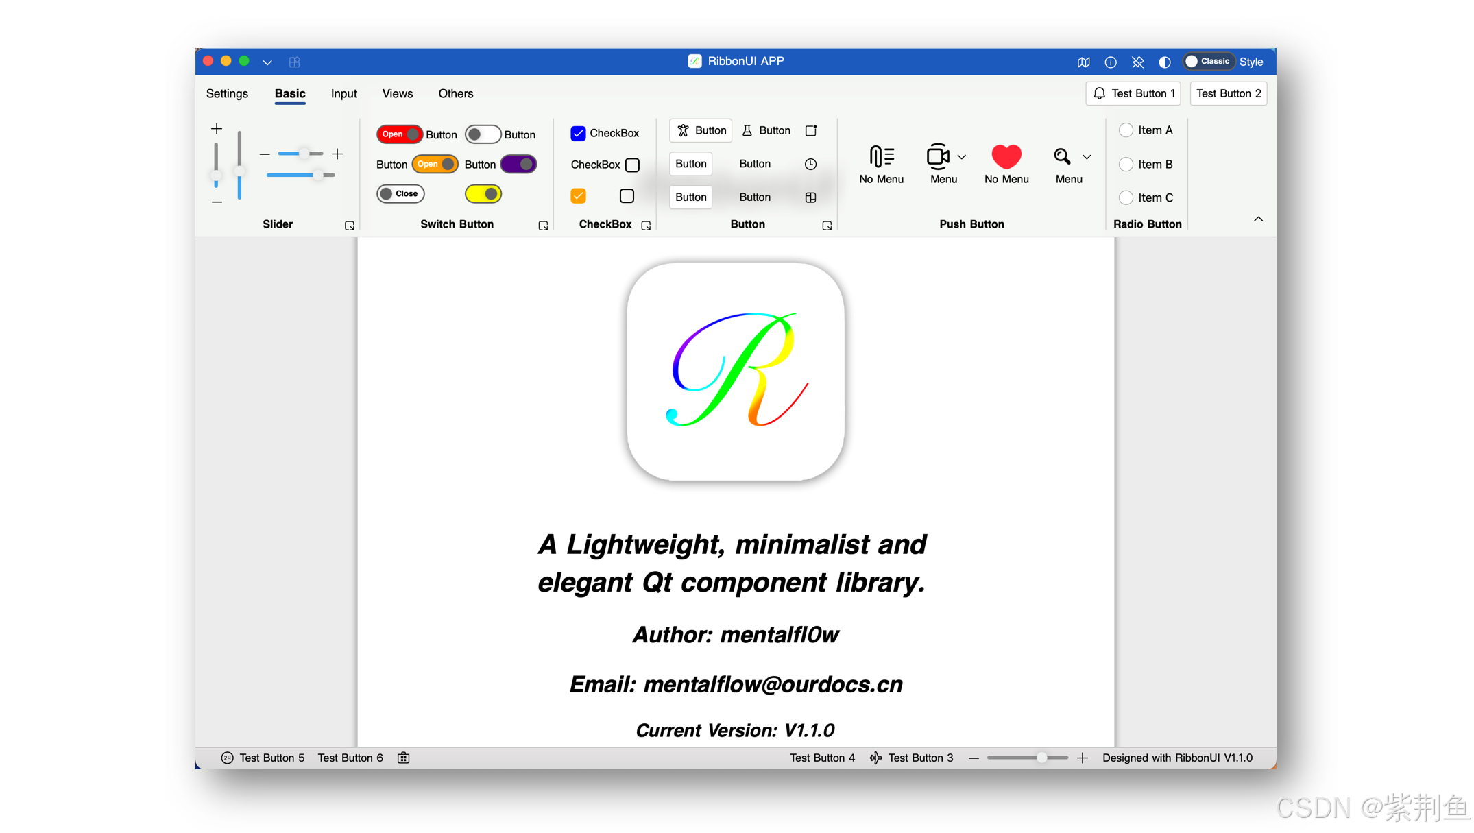This screenshot has height=833, width=1474.
Task: Click the table grid icon button
Action: pos(810,197)
